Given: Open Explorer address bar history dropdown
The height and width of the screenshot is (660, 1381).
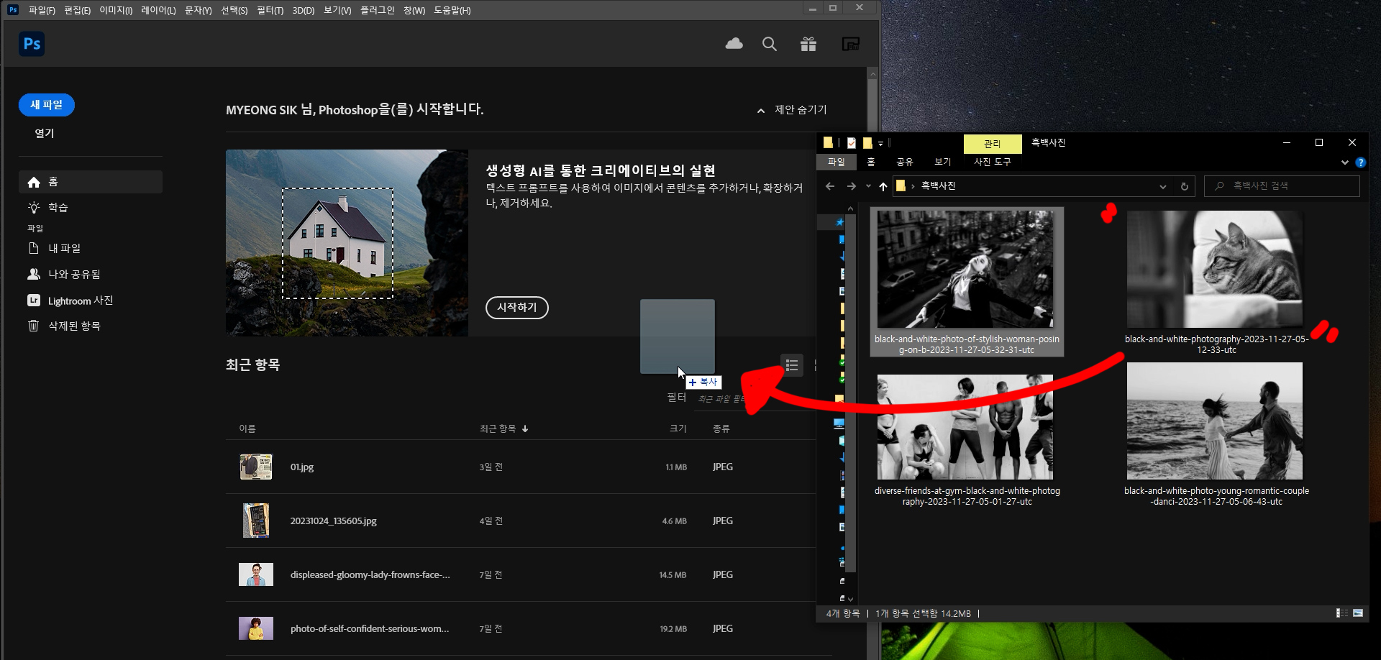Looking at the screenshot, I should pyautogui.click(x=1162, y=186).
